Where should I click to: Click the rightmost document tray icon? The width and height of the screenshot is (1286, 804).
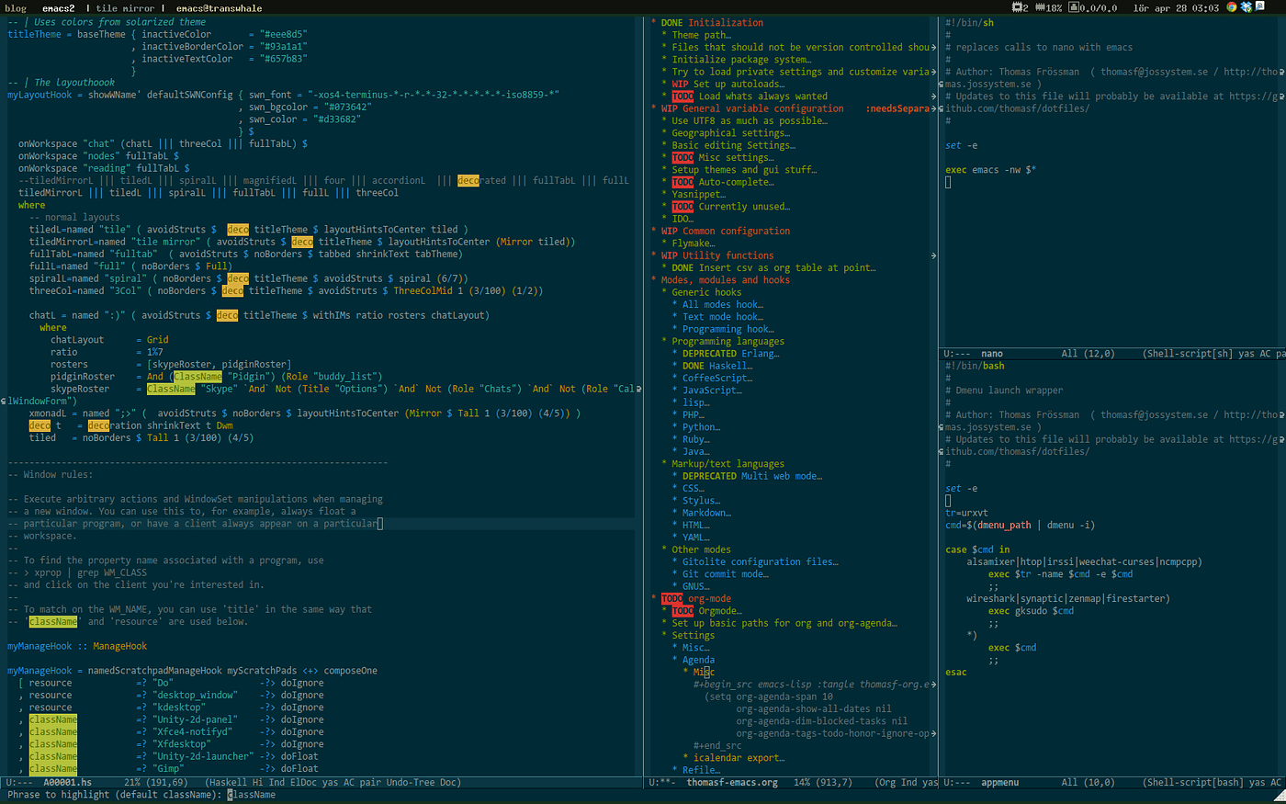pyautogui.click(x=1262, y=7)
